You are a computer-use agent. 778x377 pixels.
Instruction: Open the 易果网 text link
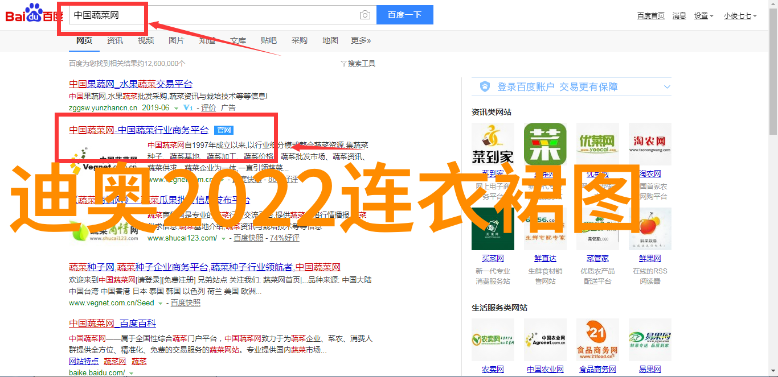click(650, 370)
